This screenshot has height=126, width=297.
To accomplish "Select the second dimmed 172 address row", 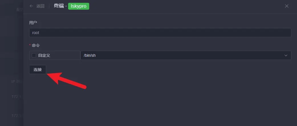I will pyautogui.click(x=17, y=115).
